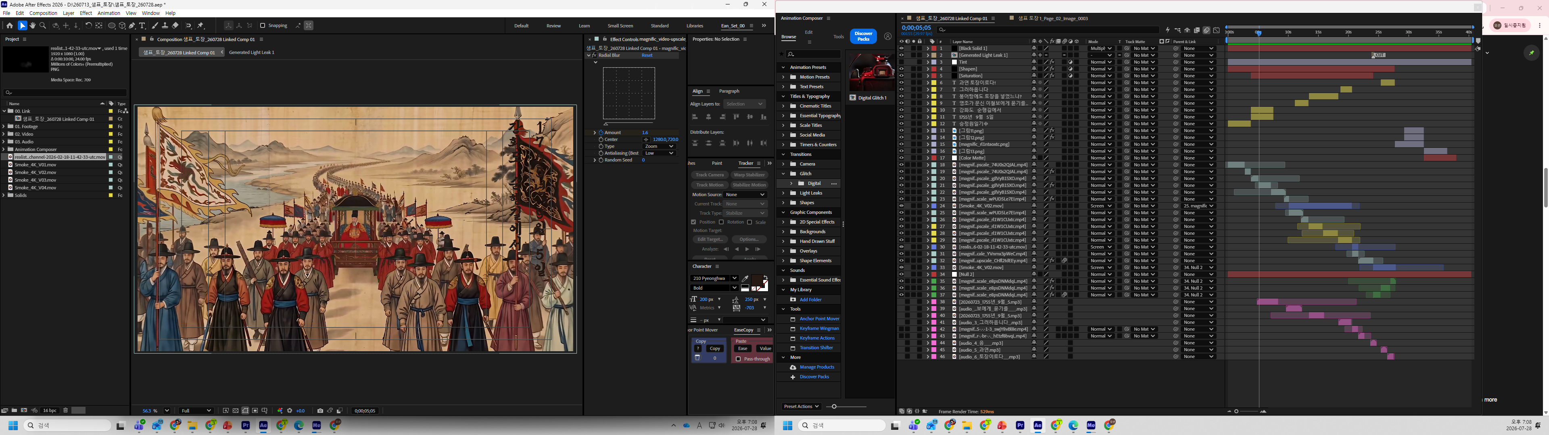Open the Effect menu

click(86, 13)
